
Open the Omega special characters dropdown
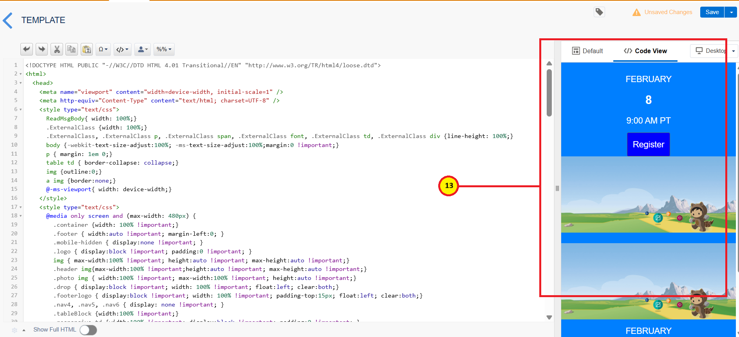pos(103,49)
